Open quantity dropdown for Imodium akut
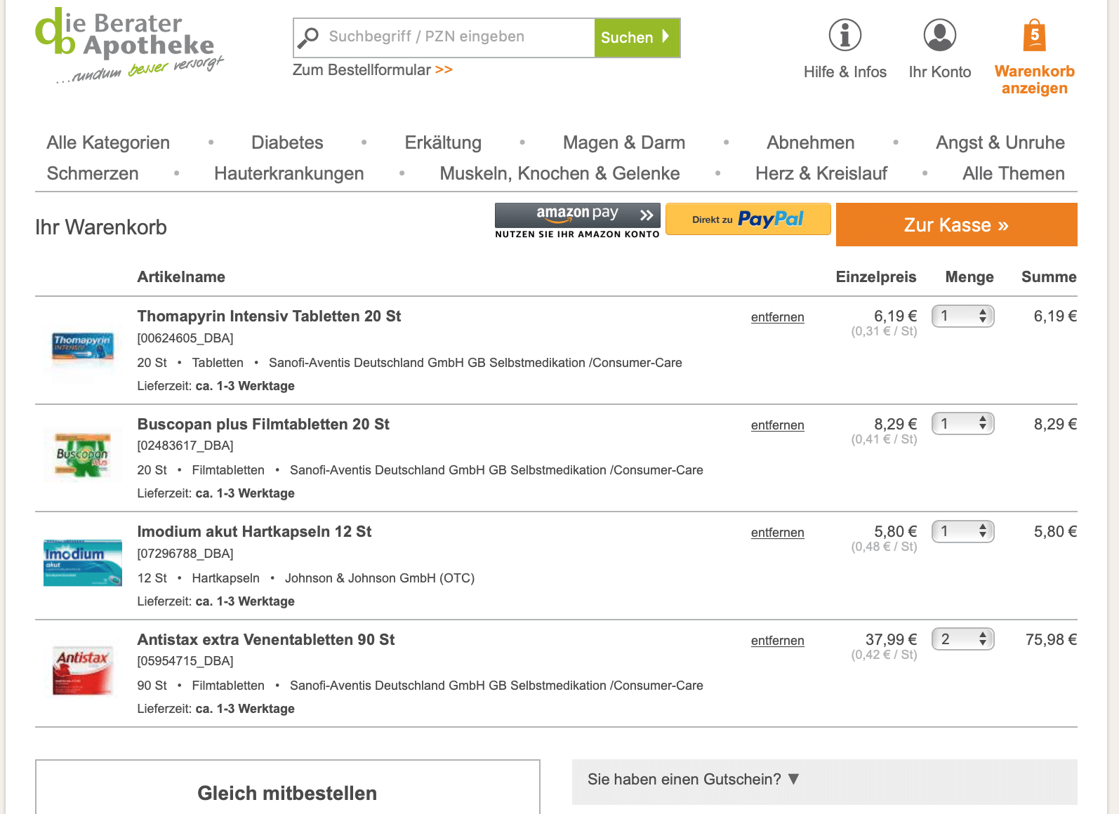Image resolution: width=1119 pixels, height=814 pixels. coord(963,531)
